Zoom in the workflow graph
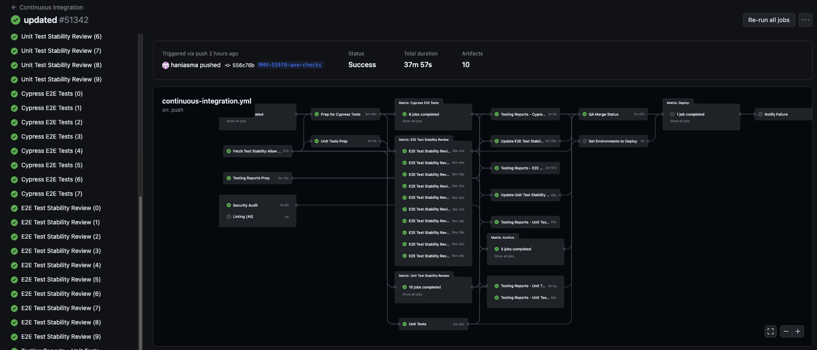The image size is (817, 350). (x=798, y=331)
